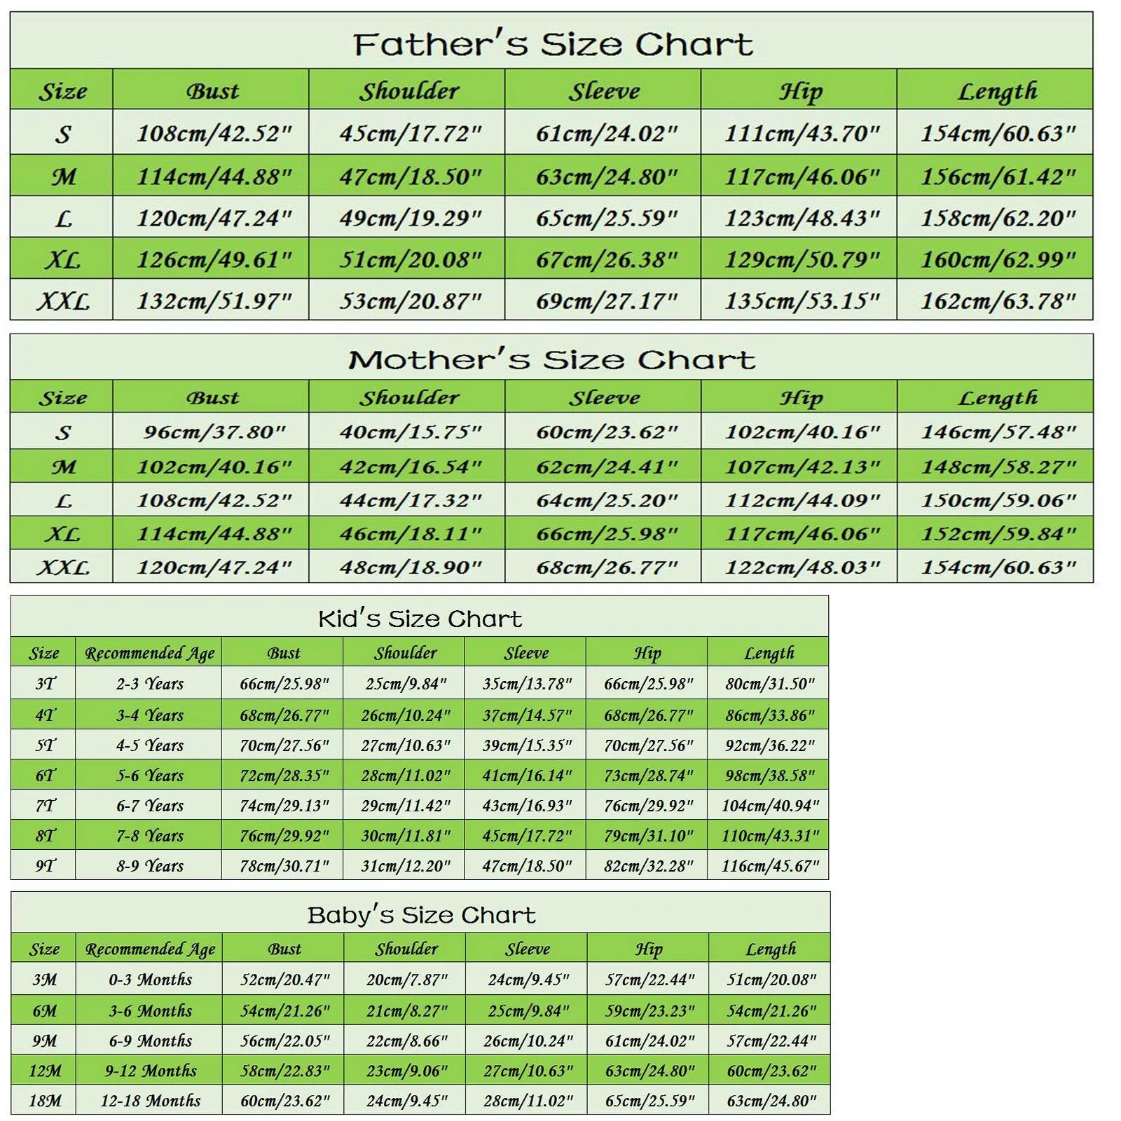1121x1121 pixels.
Task: Click Father's XL length cell 160cm/62.99"
Action: 997,260
